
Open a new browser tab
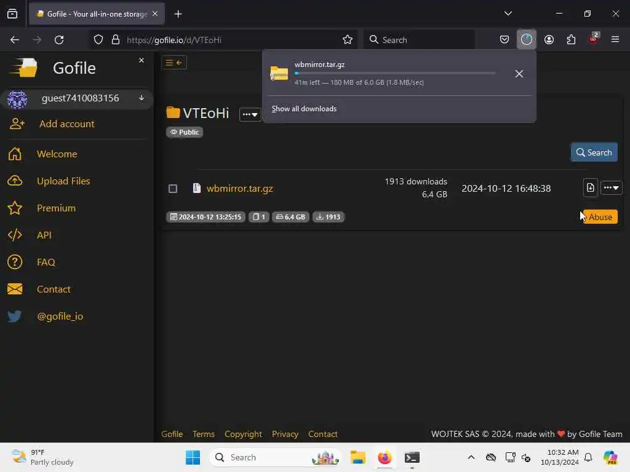178,14
